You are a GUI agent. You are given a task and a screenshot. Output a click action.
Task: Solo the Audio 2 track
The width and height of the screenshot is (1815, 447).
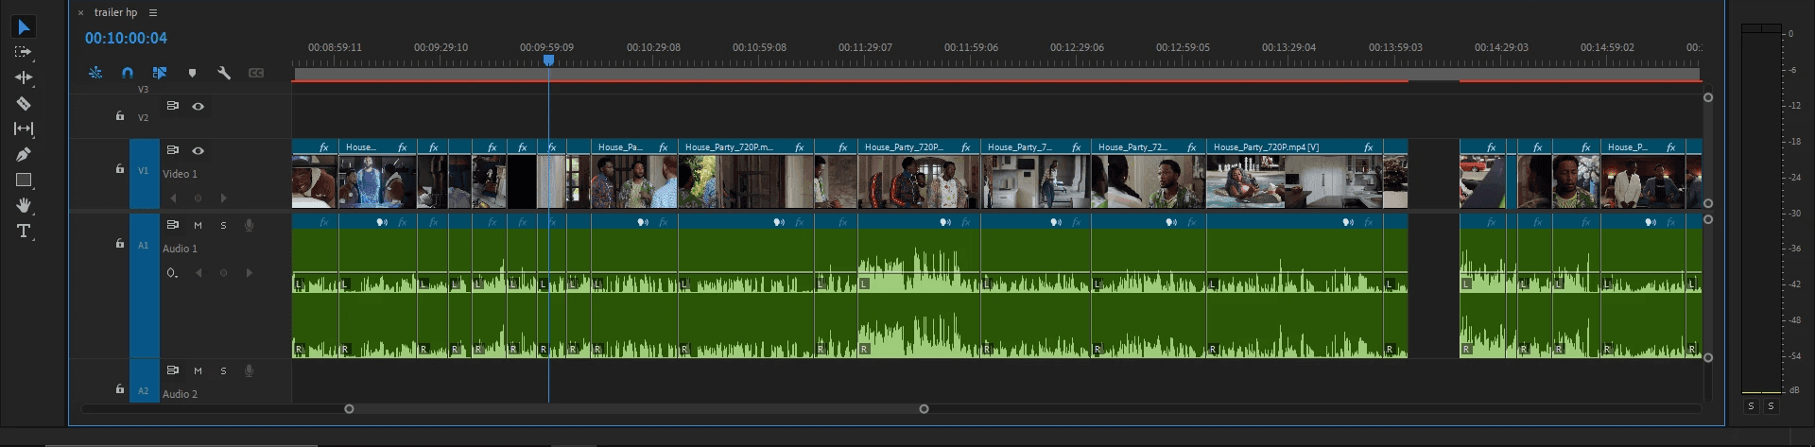[x=223, y=370]
